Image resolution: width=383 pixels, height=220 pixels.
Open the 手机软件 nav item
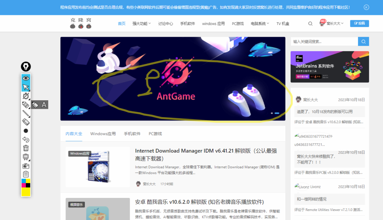click(187, 24)
